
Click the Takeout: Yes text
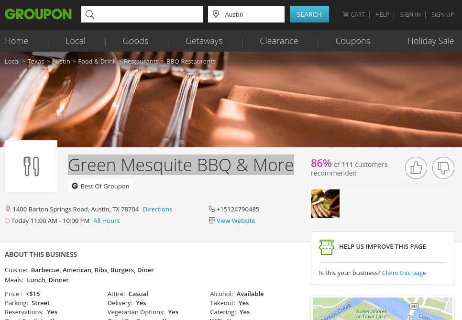229,303
